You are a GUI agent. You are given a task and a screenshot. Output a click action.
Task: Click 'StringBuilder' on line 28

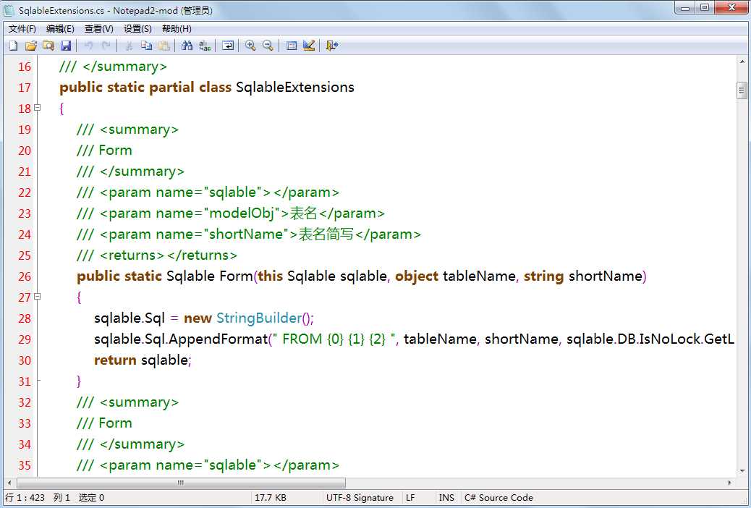coord(259,318)
